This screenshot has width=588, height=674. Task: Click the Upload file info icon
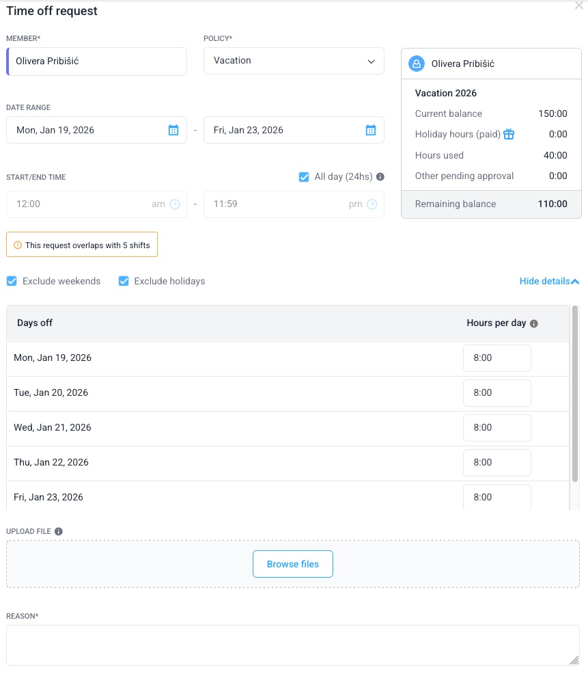59,531
